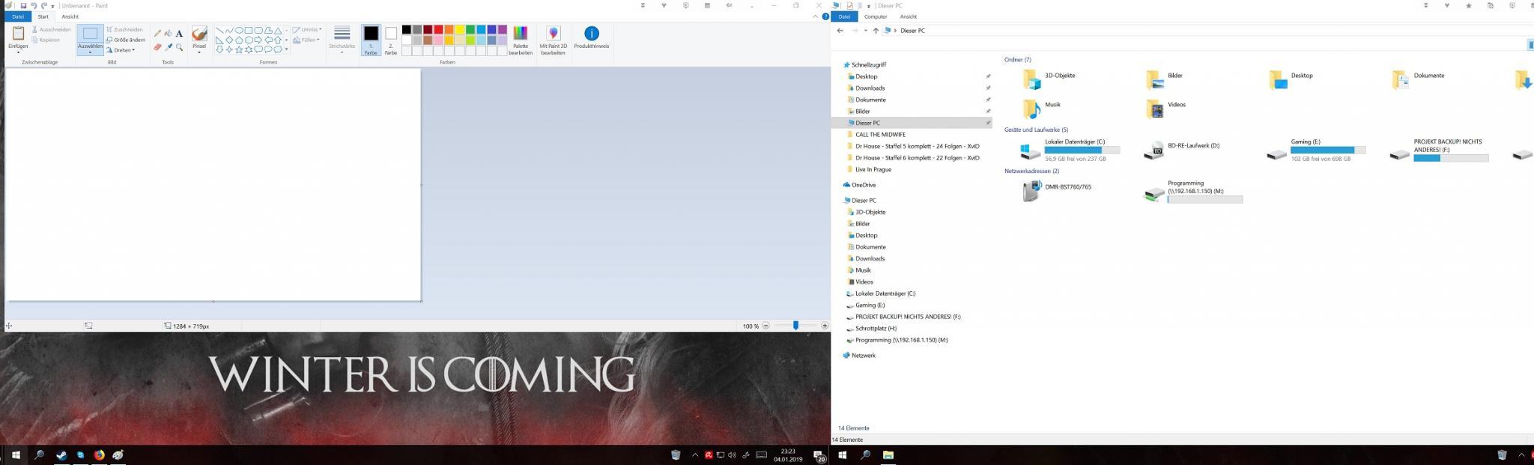
Task: Select the Fill bucket tool in Paint
Action: coord(168,34)
